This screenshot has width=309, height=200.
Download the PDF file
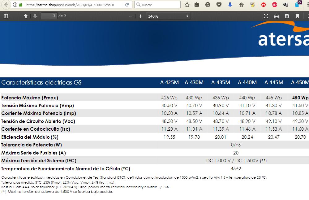tap(287, 16)
